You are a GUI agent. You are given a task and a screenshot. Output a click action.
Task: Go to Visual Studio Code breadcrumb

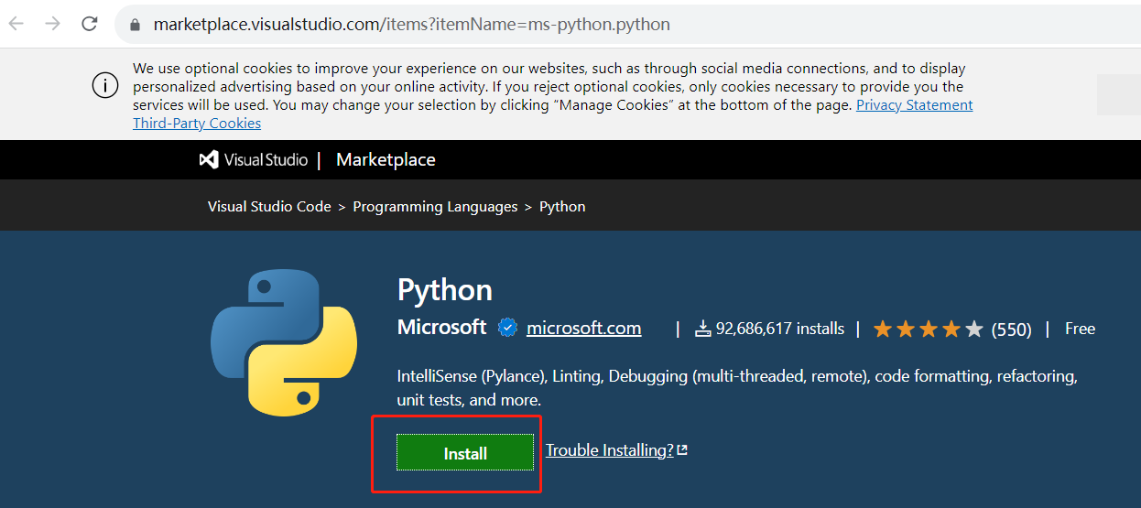(269, 207)
